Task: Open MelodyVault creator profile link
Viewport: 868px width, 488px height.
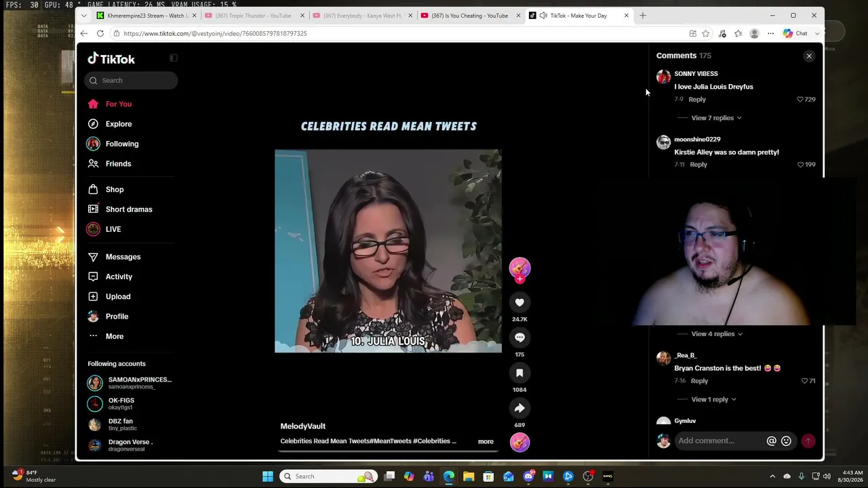Action: coord(303,426)
